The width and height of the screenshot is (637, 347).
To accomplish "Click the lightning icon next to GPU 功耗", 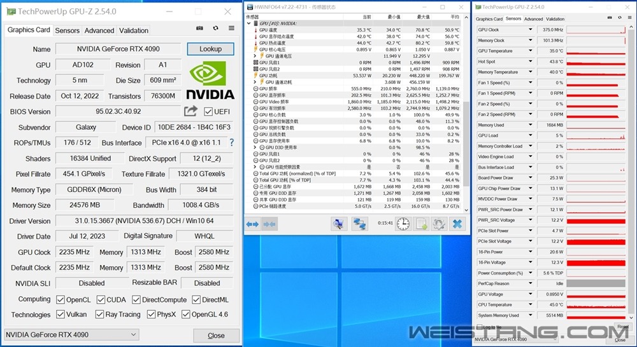I will (x=255, y=76).
